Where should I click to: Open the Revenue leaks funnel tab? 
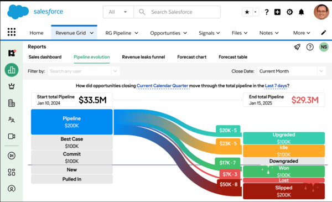(x=143, y=57)
